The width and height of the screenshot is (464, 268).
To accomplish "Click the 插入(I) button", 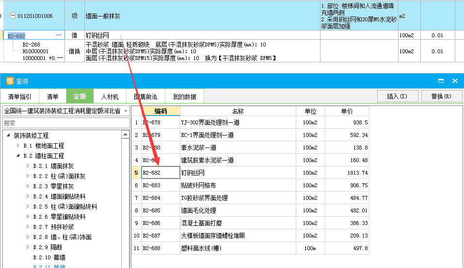I will pyautogui.click(x=398, y=96).
